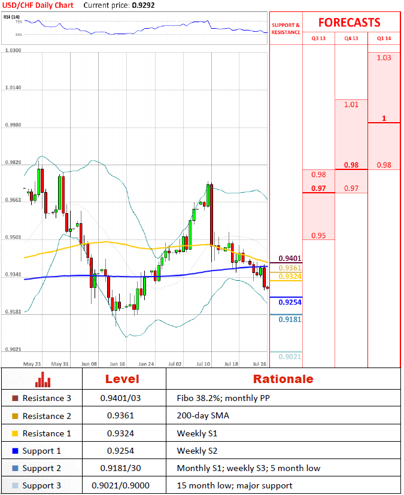
Task: Click the Jun 16 date axis label
Action: (117, 364)
